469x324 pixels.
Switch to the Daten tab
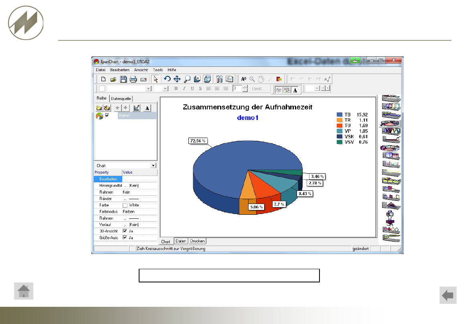[181, 241]
